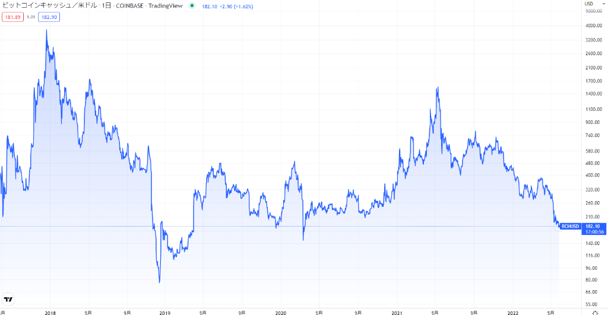Click the TradingView logo badge
The width and height of the screenshot is (608, 315).
pos(8,299)
